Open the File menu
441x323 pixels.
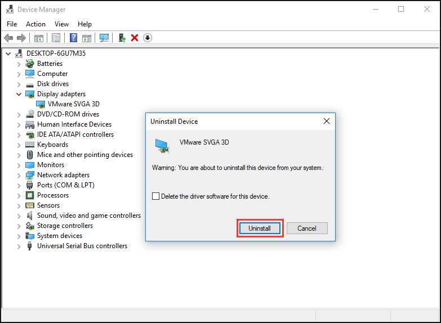coord(12,24)
